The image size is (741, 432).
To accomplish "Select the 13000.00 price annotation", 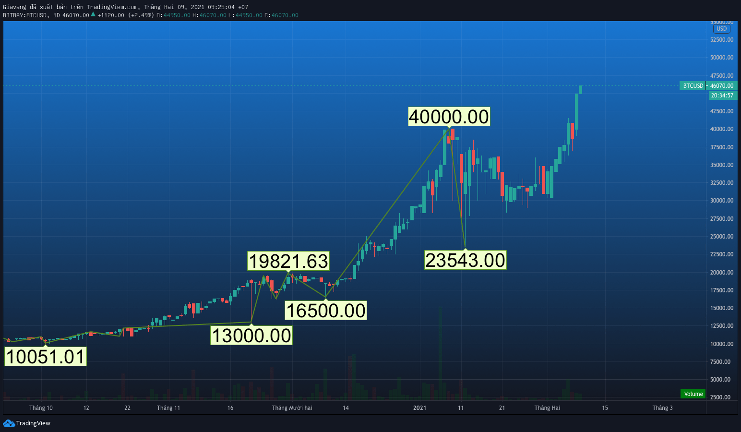I will pos(251,336).
